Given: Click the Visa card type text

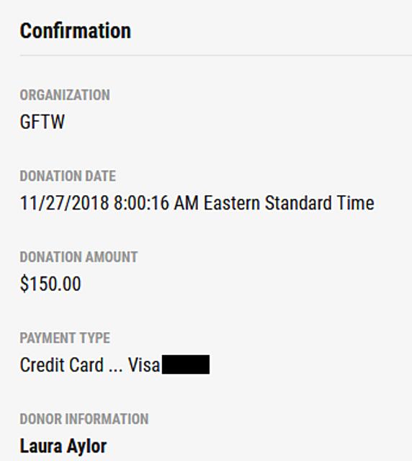Looking at the screenshot, I should (144, 365).
